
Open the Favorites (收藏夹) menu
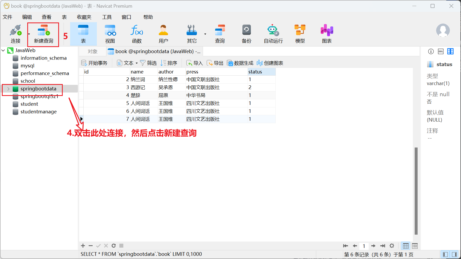click(x=84, y=17)
